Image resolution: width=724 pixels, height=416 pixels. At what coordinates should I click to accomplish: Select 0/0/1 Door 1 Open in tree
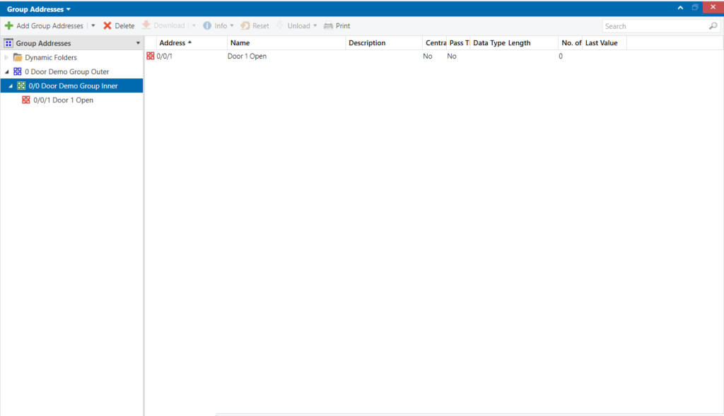point(63,100)
